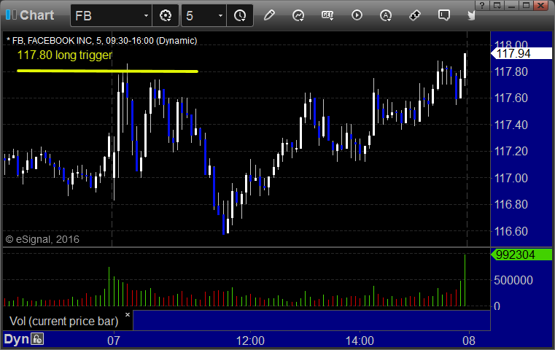555x350 pixels.
Task: Click the 14:00 time axis label
Action: 360,341
